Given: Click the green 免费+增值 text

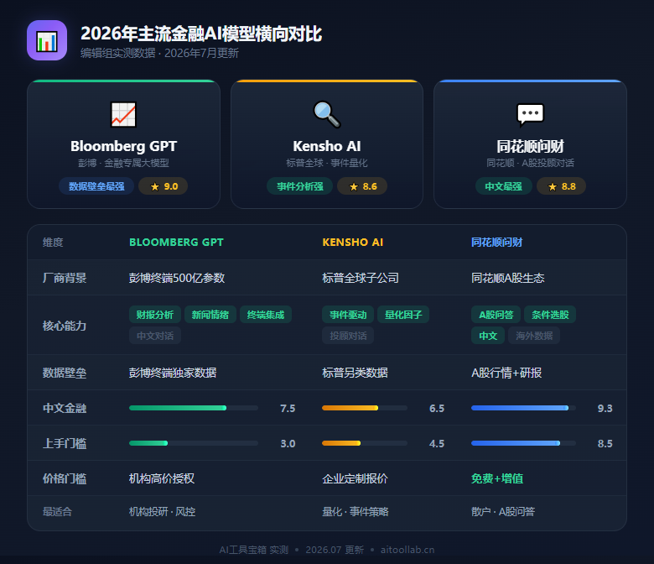Looking at the screenshot, I should (497, 478).
